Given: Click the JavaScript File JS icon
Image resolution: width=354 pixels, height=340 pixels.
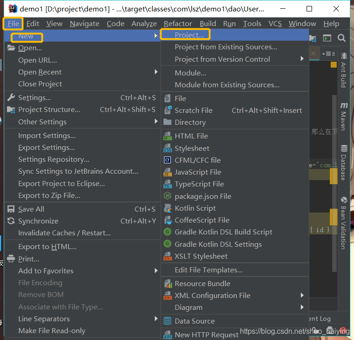Looking at the screenshot, I should 167,172.
